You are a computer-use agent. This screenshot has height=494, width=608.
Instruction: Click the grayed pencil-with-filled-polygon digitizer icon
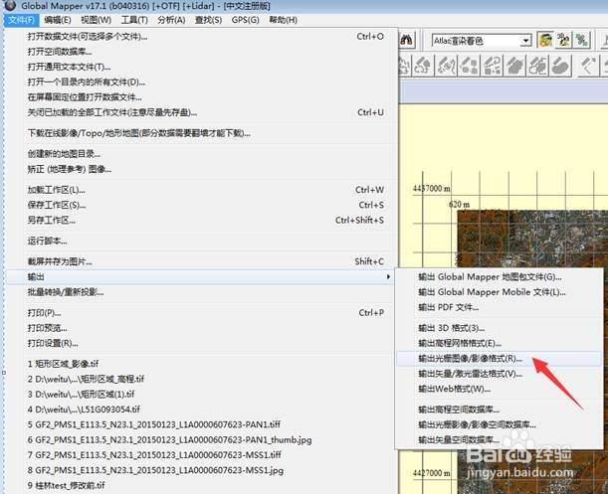(514, 66)
